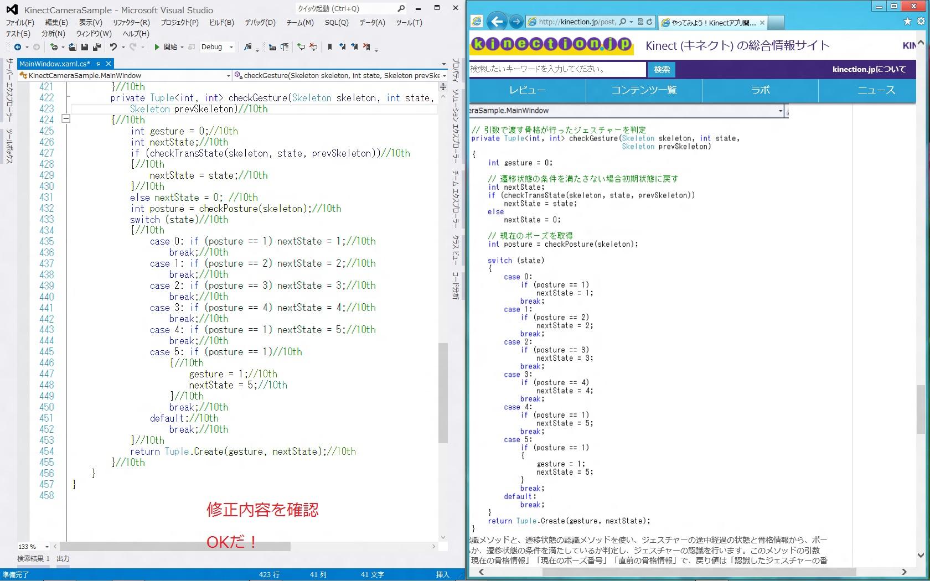Open the IE Favorites star icon

pyautogui.click(x=907, y=22)
